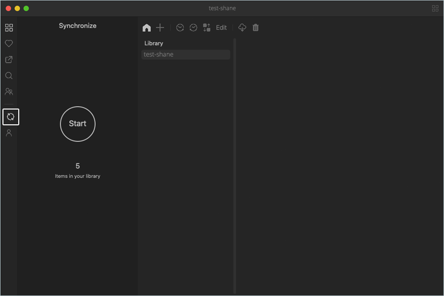Click the Library section header

(154, 43)
